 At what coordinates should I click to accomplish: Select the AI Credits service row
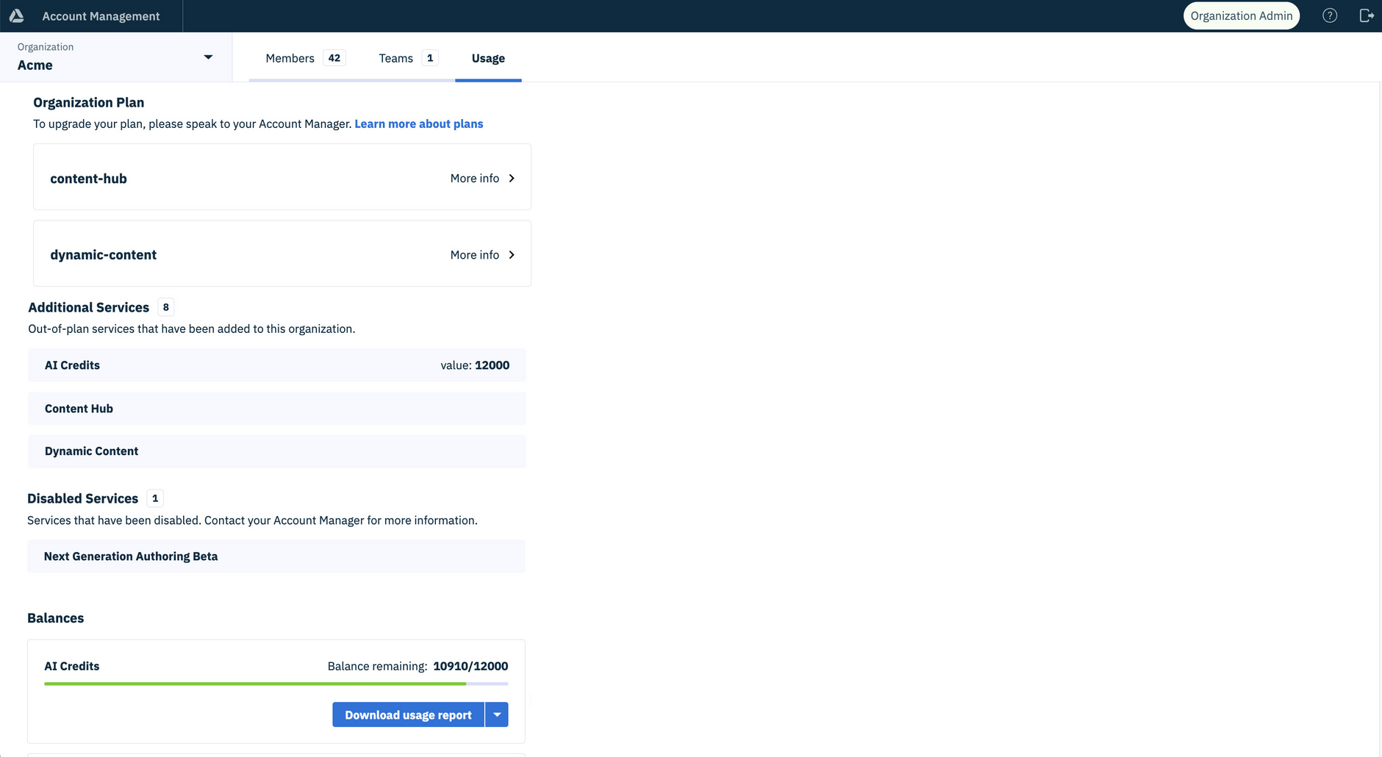click(276, 365)
